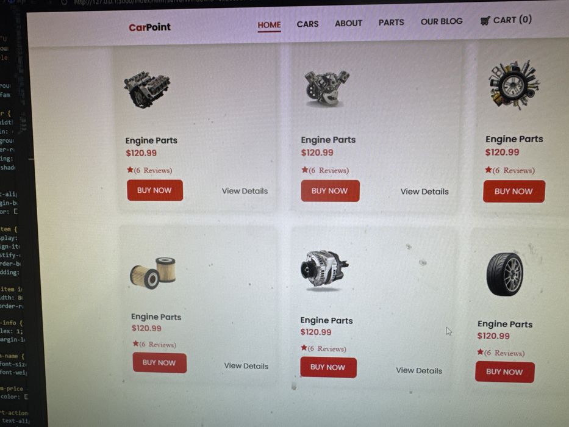
Task: Click BUY NOW under the alternator
Action: point(328,367)
